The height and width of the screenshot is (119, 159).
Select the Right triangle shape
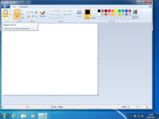coord(59,14)
